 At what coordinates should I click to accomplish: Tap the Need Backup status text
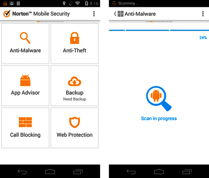tap(74, 99)
